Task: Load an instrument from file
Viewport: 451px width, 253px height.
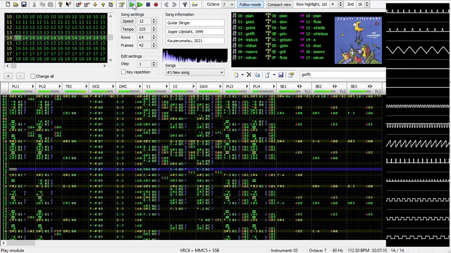Action: tap(267, 74)
